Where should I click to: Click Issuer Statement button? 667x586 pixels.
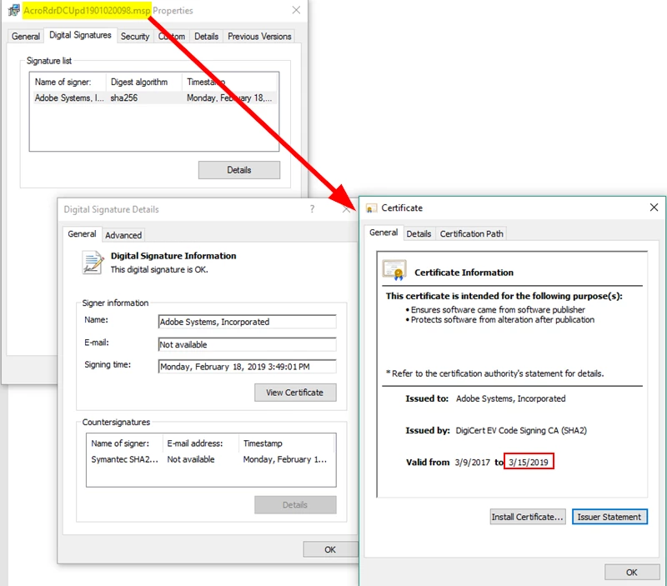tap(609, 517)
